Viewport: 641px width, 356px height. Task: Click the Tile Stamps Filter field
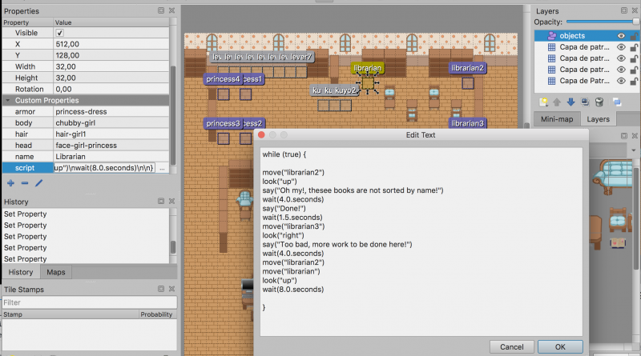pos(88,302)
